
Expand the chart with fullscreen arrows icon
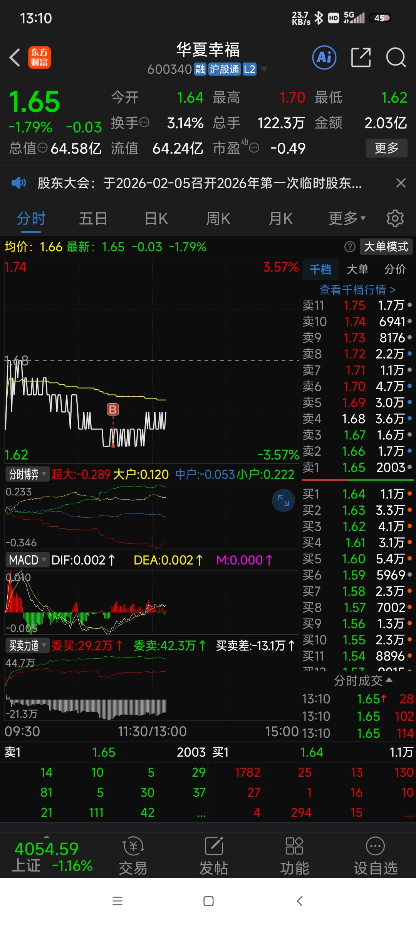[x=283, y=500]
